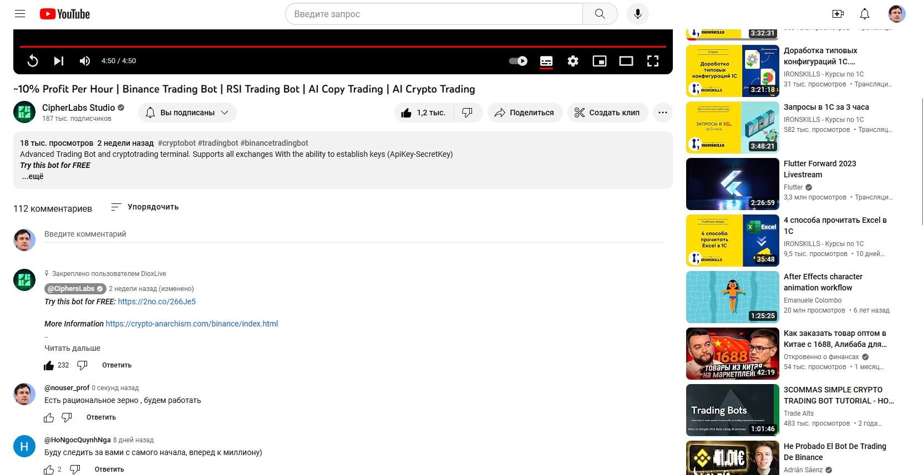Open 4 способа прочитать Excel thumbnail
The image size is (923, 475).
(x=733, y=241)
